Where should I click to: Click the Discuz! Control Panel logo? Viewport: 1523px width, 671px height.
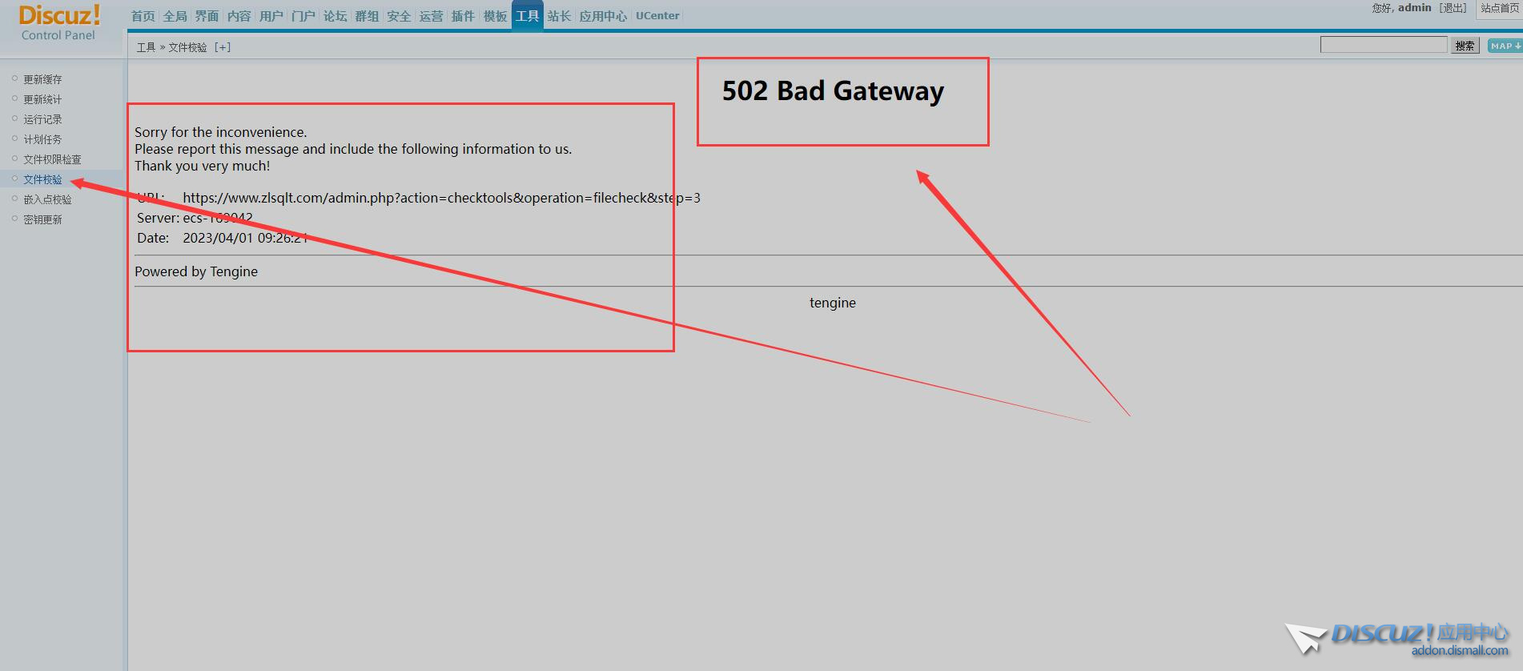pos(59,22)
